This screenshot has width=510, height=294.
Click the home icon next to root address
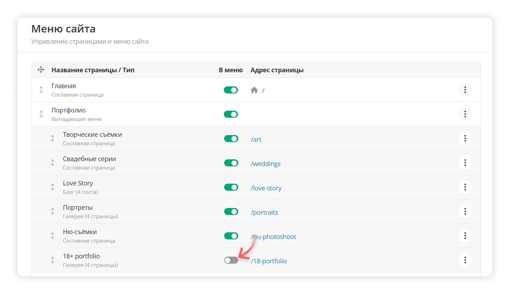254,90
